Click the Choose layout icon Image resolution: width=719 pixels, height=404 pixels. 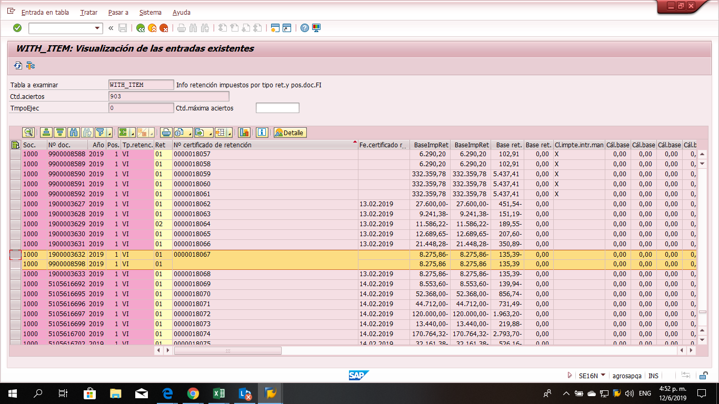click(x=221, y=133)
